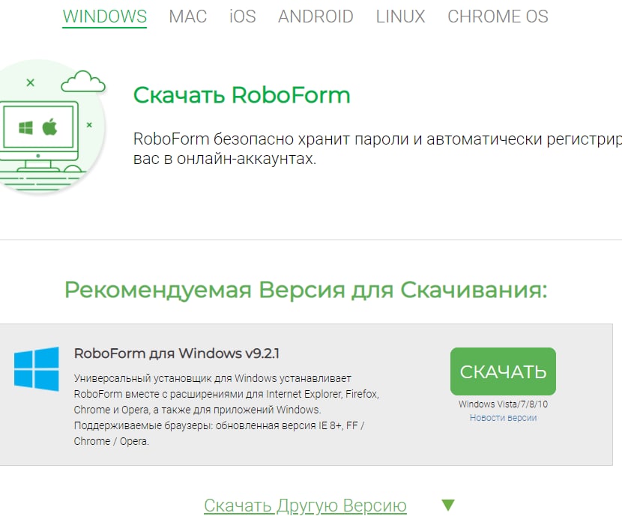Click the Скачать Другую Версию link

pos(305,506)
